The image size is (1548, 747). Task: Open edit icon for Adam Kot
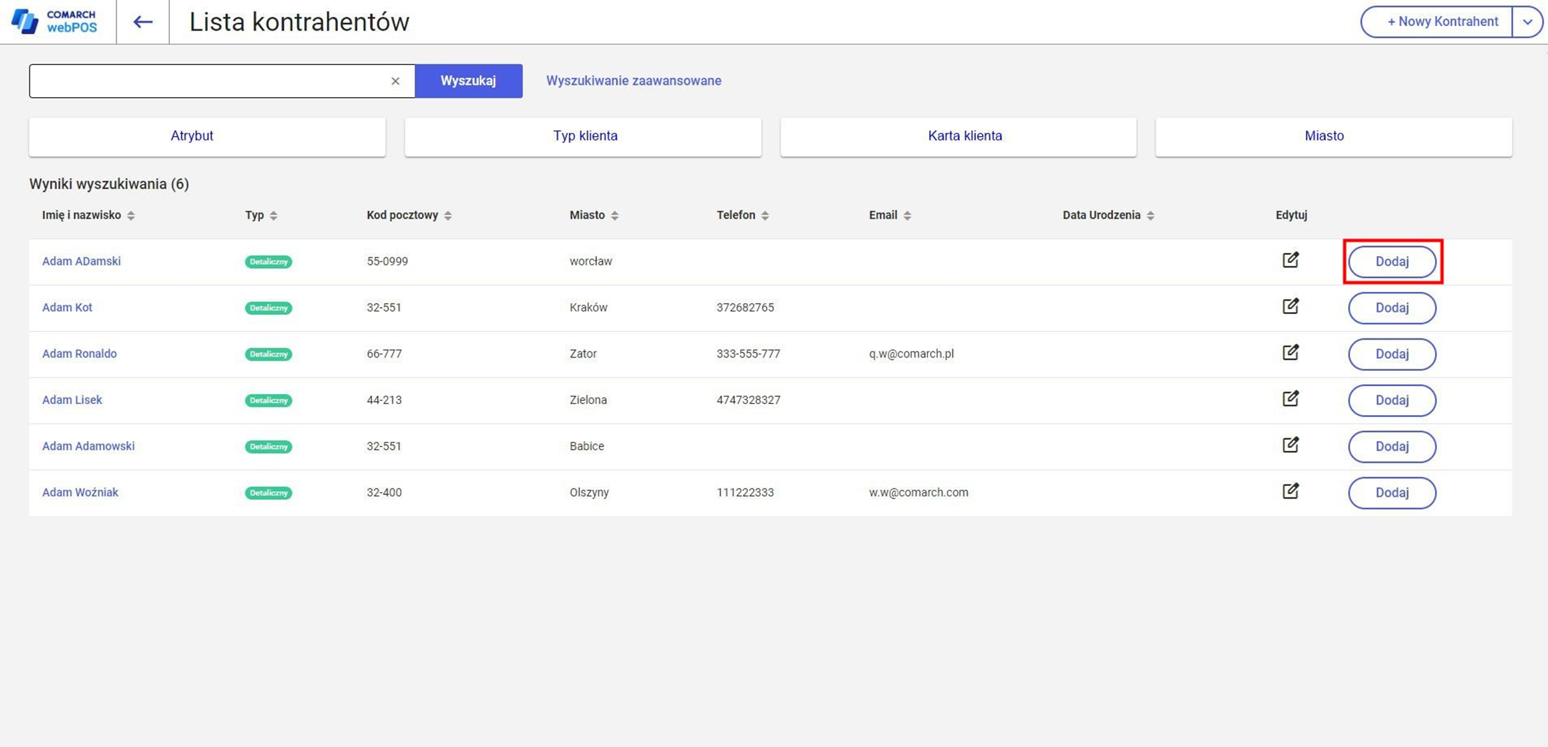[1290, 306]
